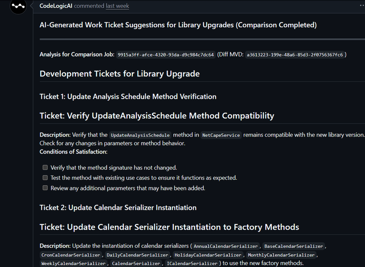This screenshot has height=267, width=365.
Task: Open the CodeLogicAI user profile link
Action: pyautogui.click(x=56, y=6)
